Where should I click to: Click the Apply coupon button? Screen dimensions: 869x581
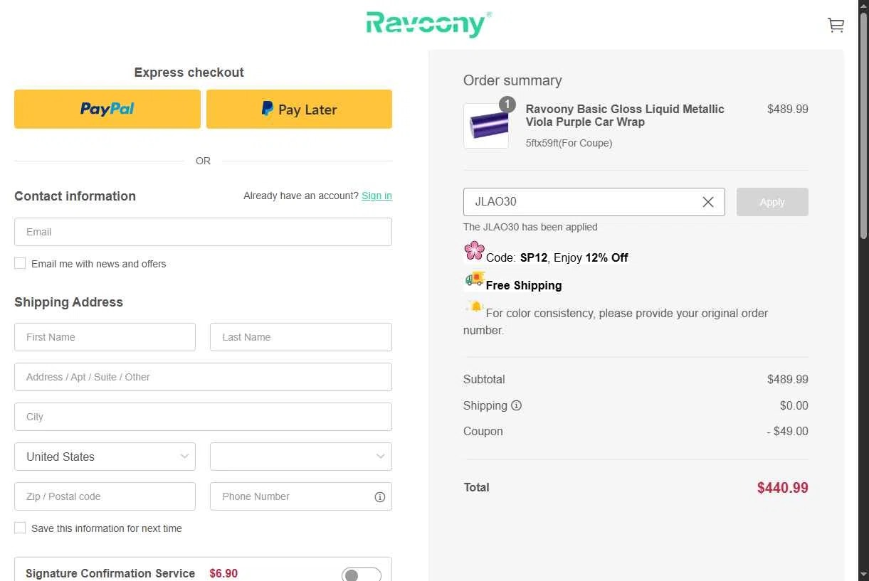click(x=772, y=202)
